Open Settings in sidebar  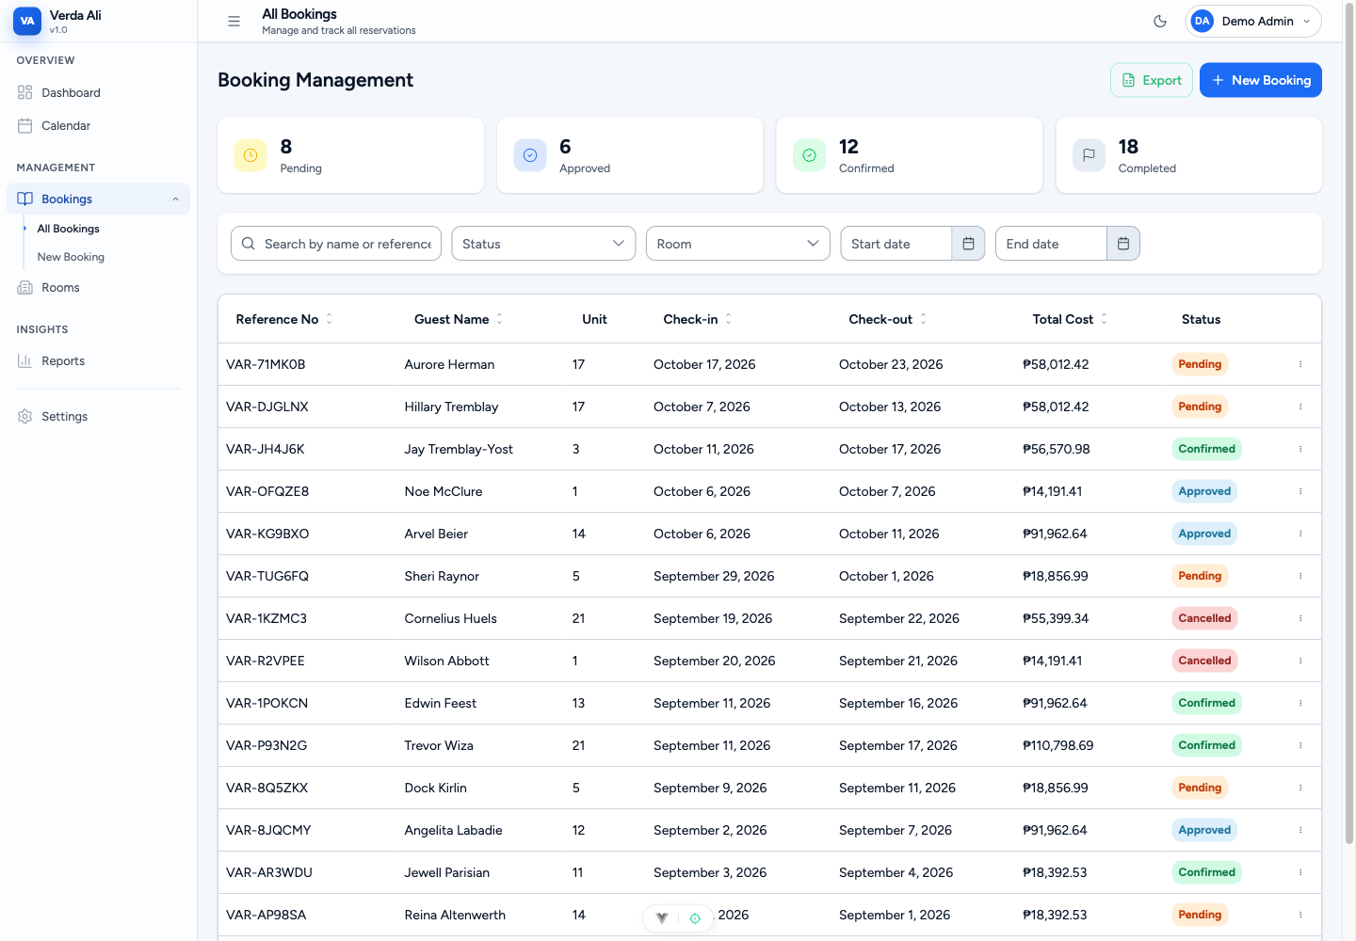click(98, 416)
